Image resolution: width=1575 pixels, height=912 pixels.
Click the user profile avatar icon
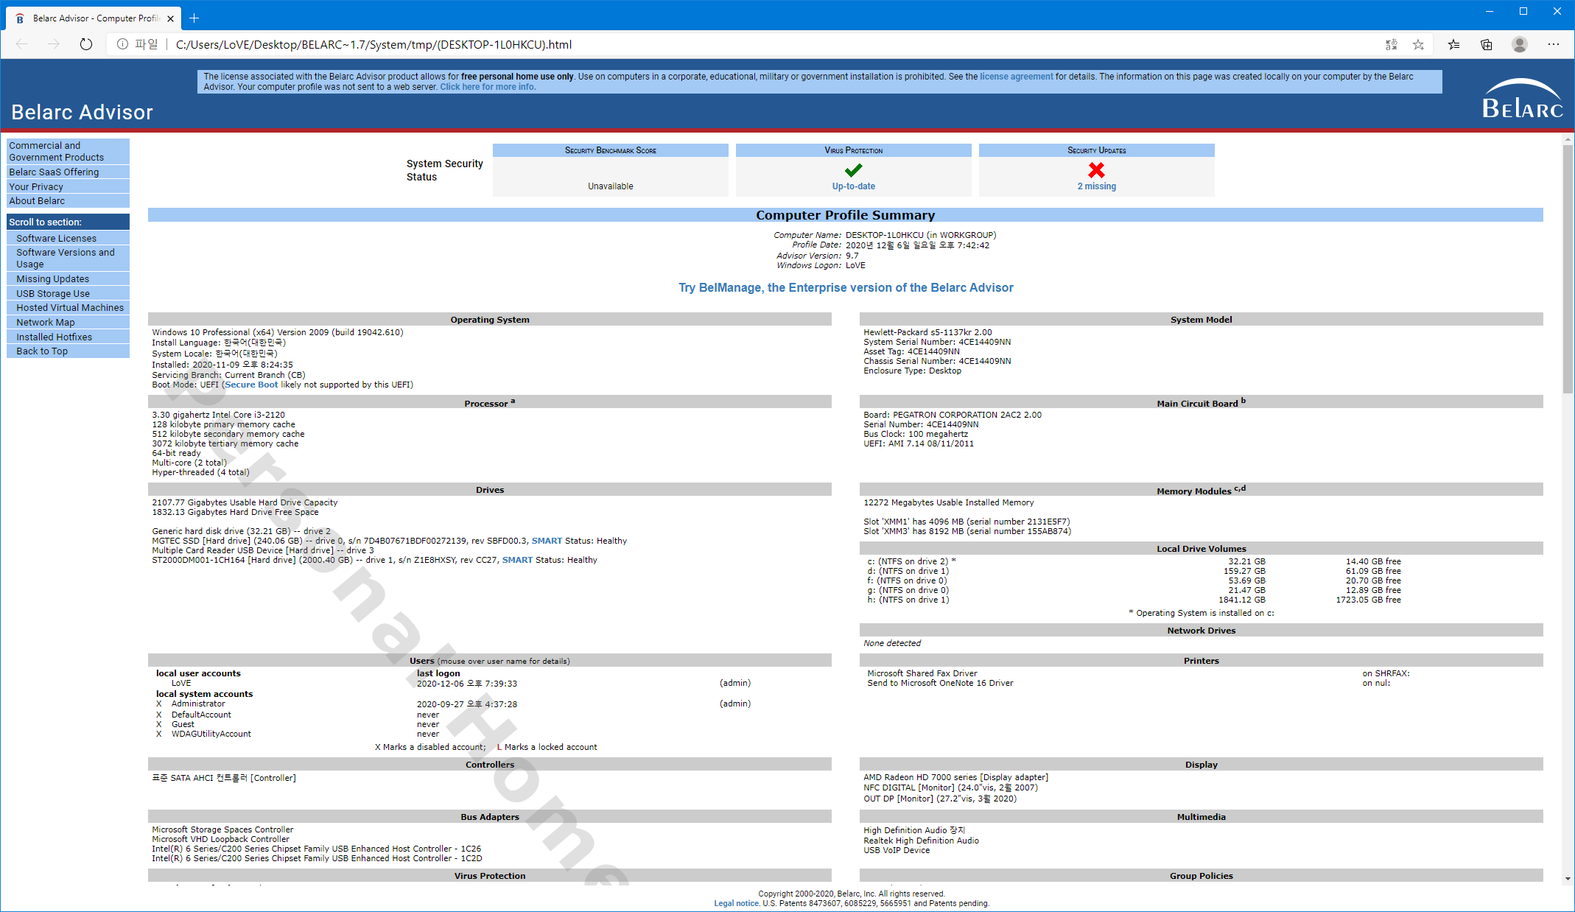coord(1519,44)
